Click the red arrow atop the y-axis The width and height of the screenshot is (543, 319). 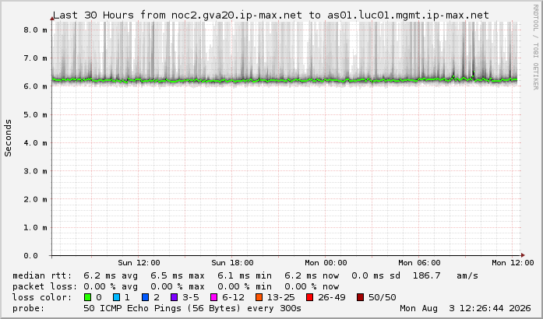pyautogui.click(x=52, y=19)
